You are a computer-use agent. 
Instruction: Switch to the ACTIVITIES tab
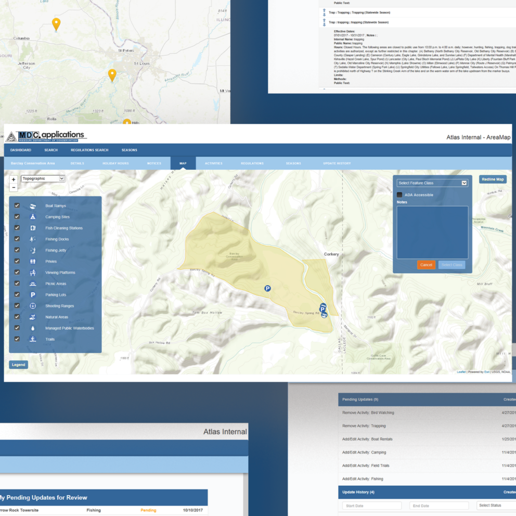tap(213, 163)
